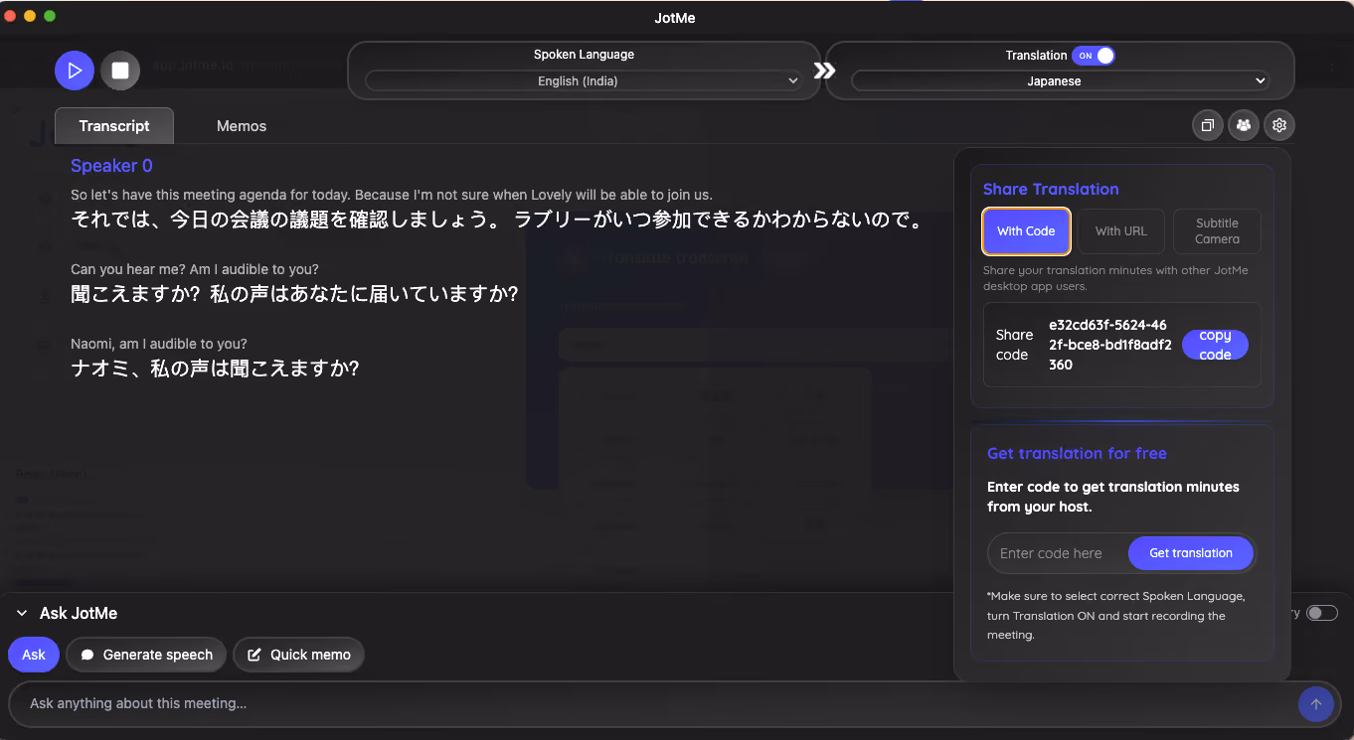Open settings with the gear icon
The image size is (1354, 740).
point(1279,125)
